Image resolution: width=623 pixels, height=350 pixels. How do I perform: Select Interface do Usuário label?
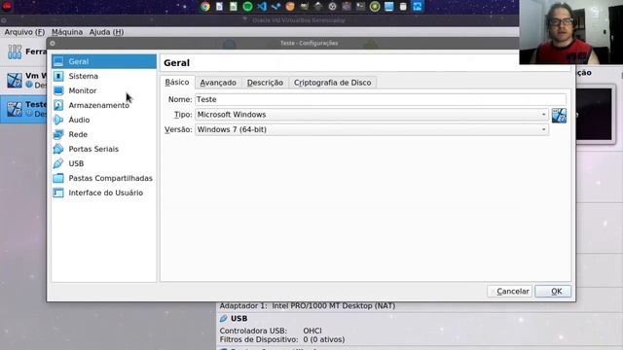pos(106,192)
